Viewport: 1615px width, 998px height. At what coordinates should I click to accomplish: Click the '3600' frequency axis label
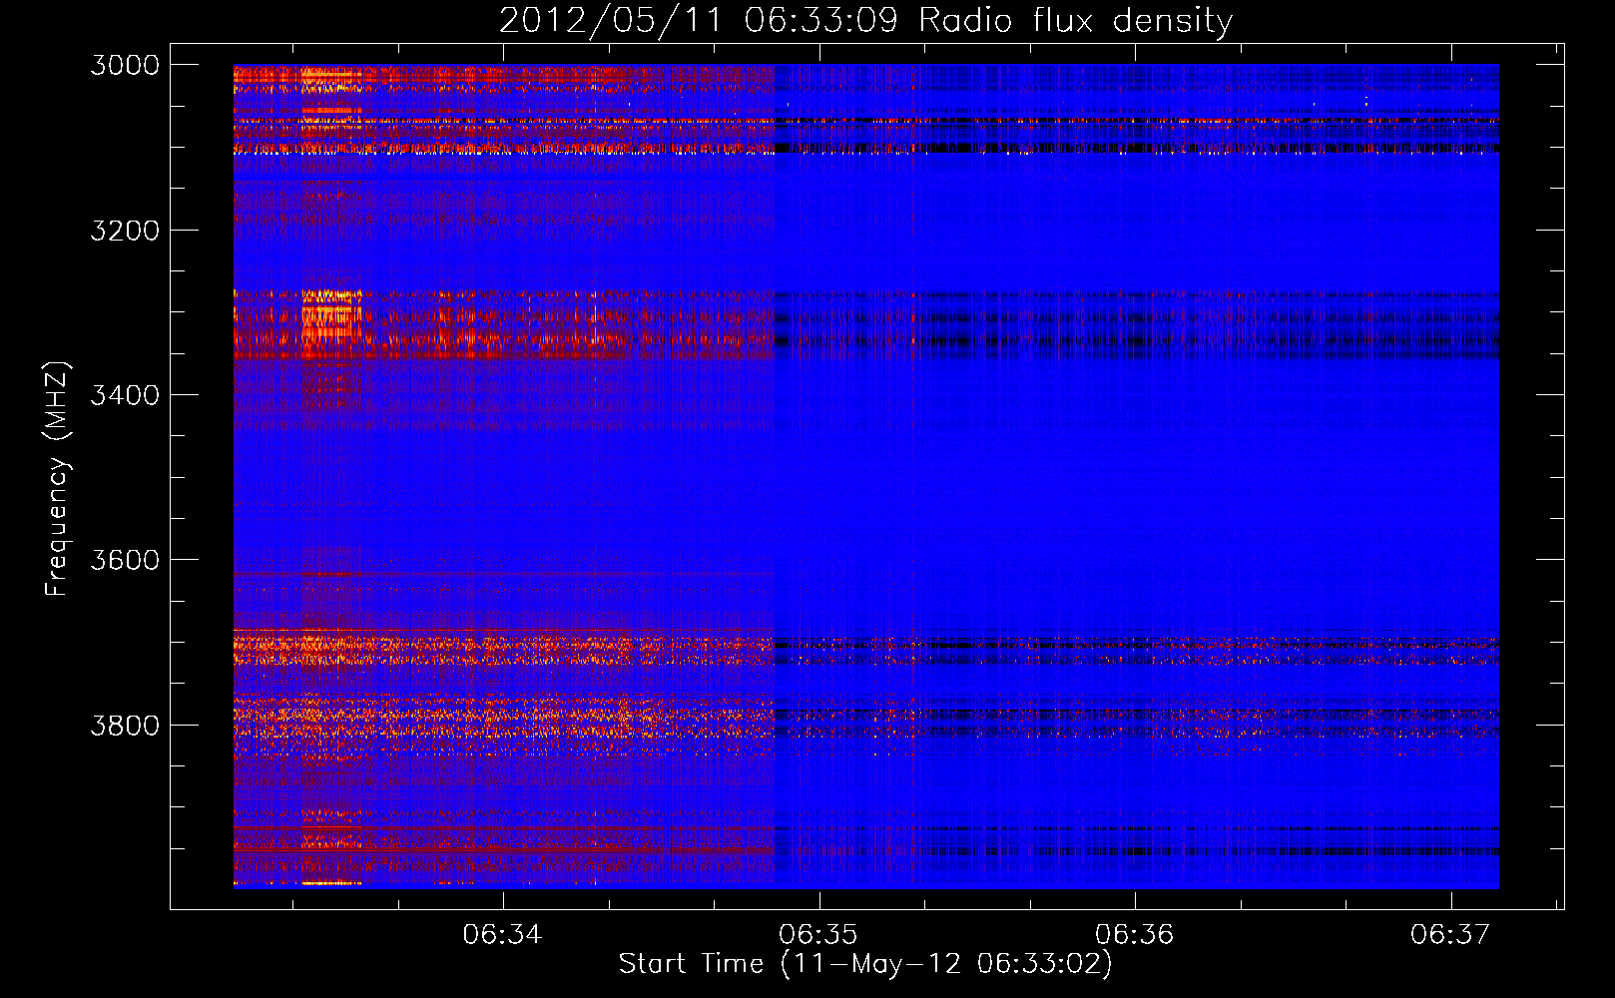point(125,560)
